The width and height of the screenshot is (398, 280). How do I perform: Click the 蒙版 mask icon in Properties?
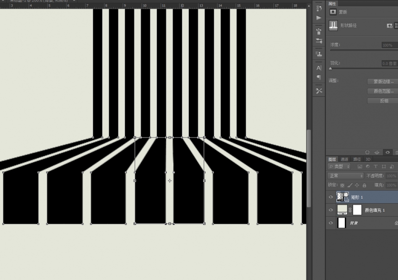point(333,12)
